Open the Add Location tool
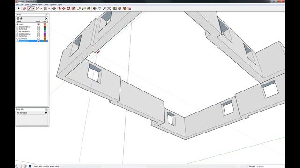 click(115, 8)
